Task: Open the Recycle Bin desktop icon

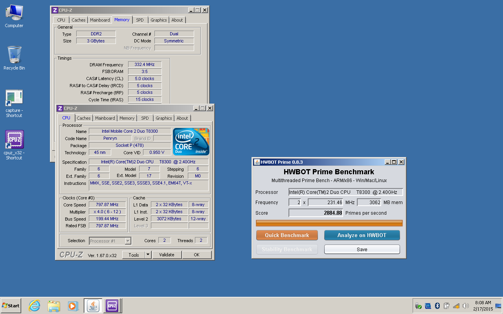Action: pyautogui.click(x=14, y=58)
